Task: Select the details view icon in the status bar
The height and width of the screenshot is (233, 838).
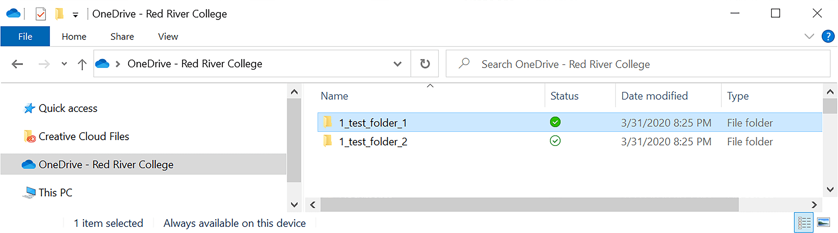Action: click(804, 222)
